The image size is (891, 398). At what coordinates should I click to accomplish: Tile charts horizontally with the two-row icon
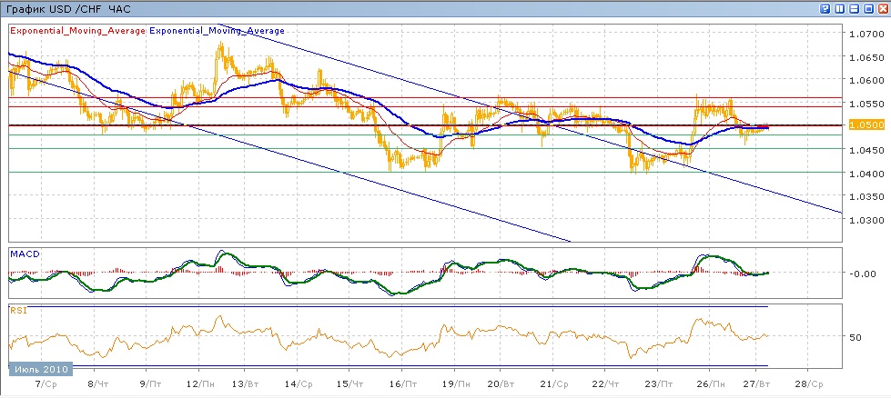pyautogui.click(x=854, y=8)
